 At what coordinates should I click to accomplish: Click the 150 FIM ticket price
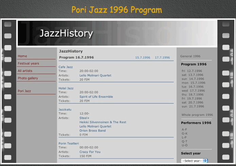[x=85, y=156]
